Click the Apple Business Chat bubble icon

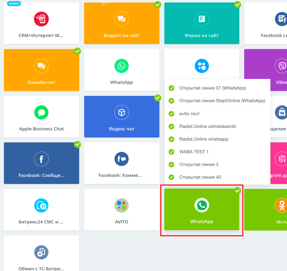41,112
